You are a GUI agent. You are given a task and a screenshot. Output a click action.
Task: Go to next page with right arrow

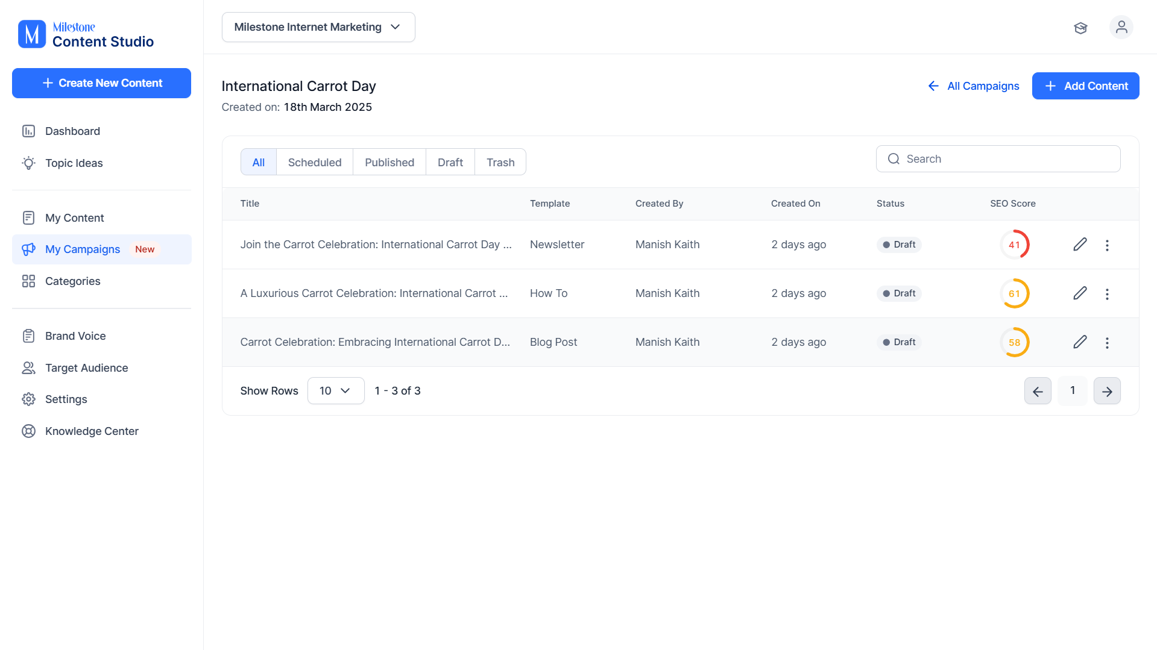[1107, 391]
